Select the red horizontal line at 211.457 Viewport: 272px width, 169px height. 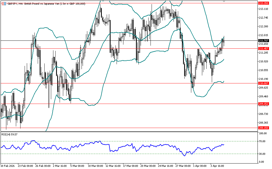pos(82,48)
